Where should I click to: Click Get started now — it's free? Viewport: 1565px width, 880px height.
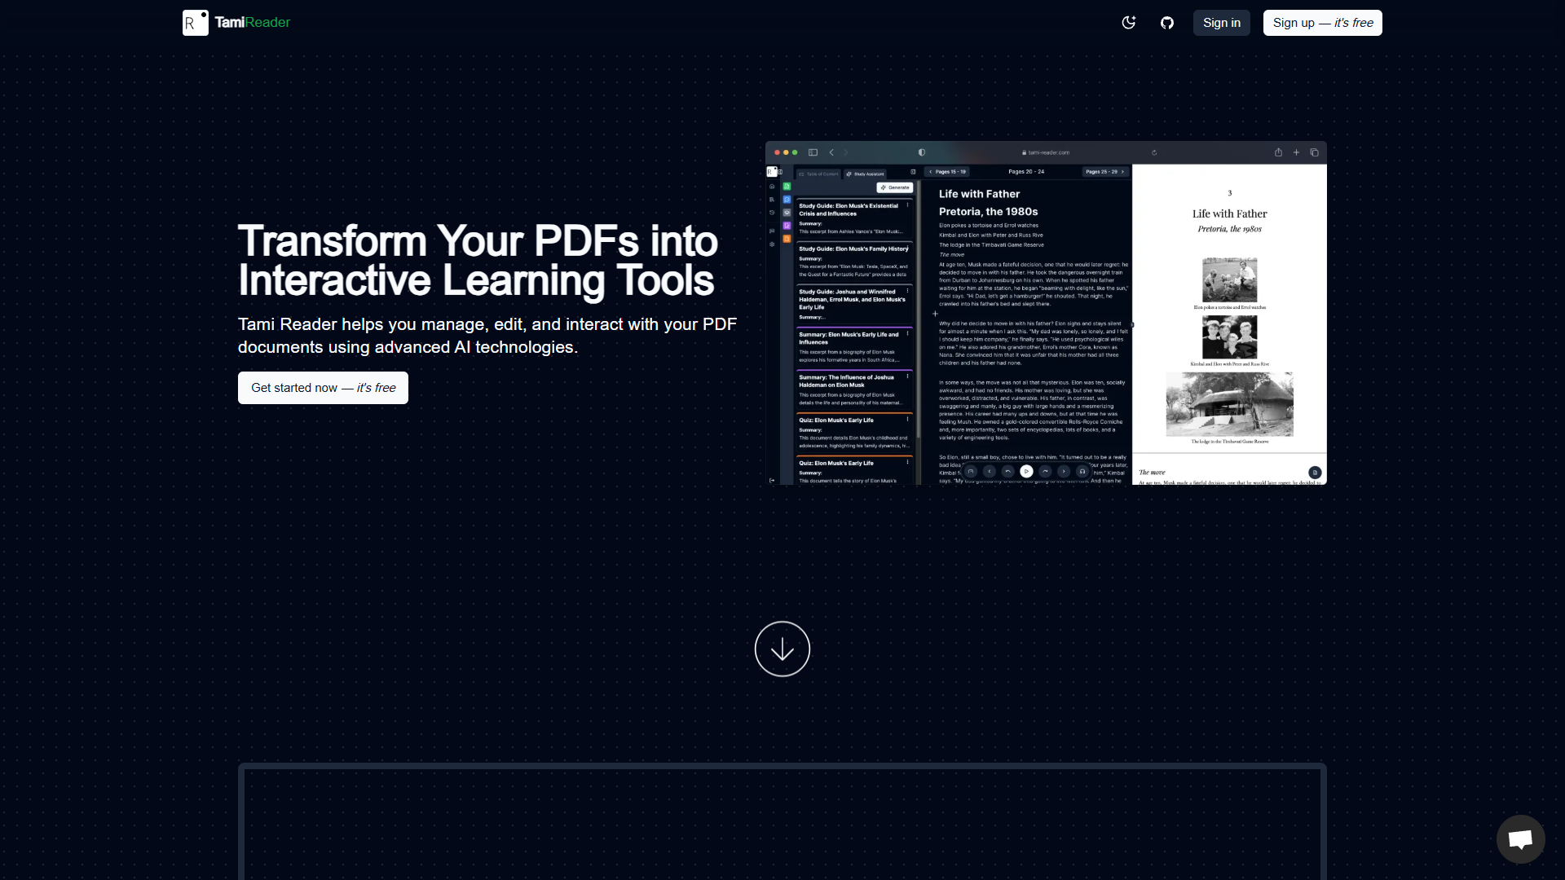tap(323, 388)
